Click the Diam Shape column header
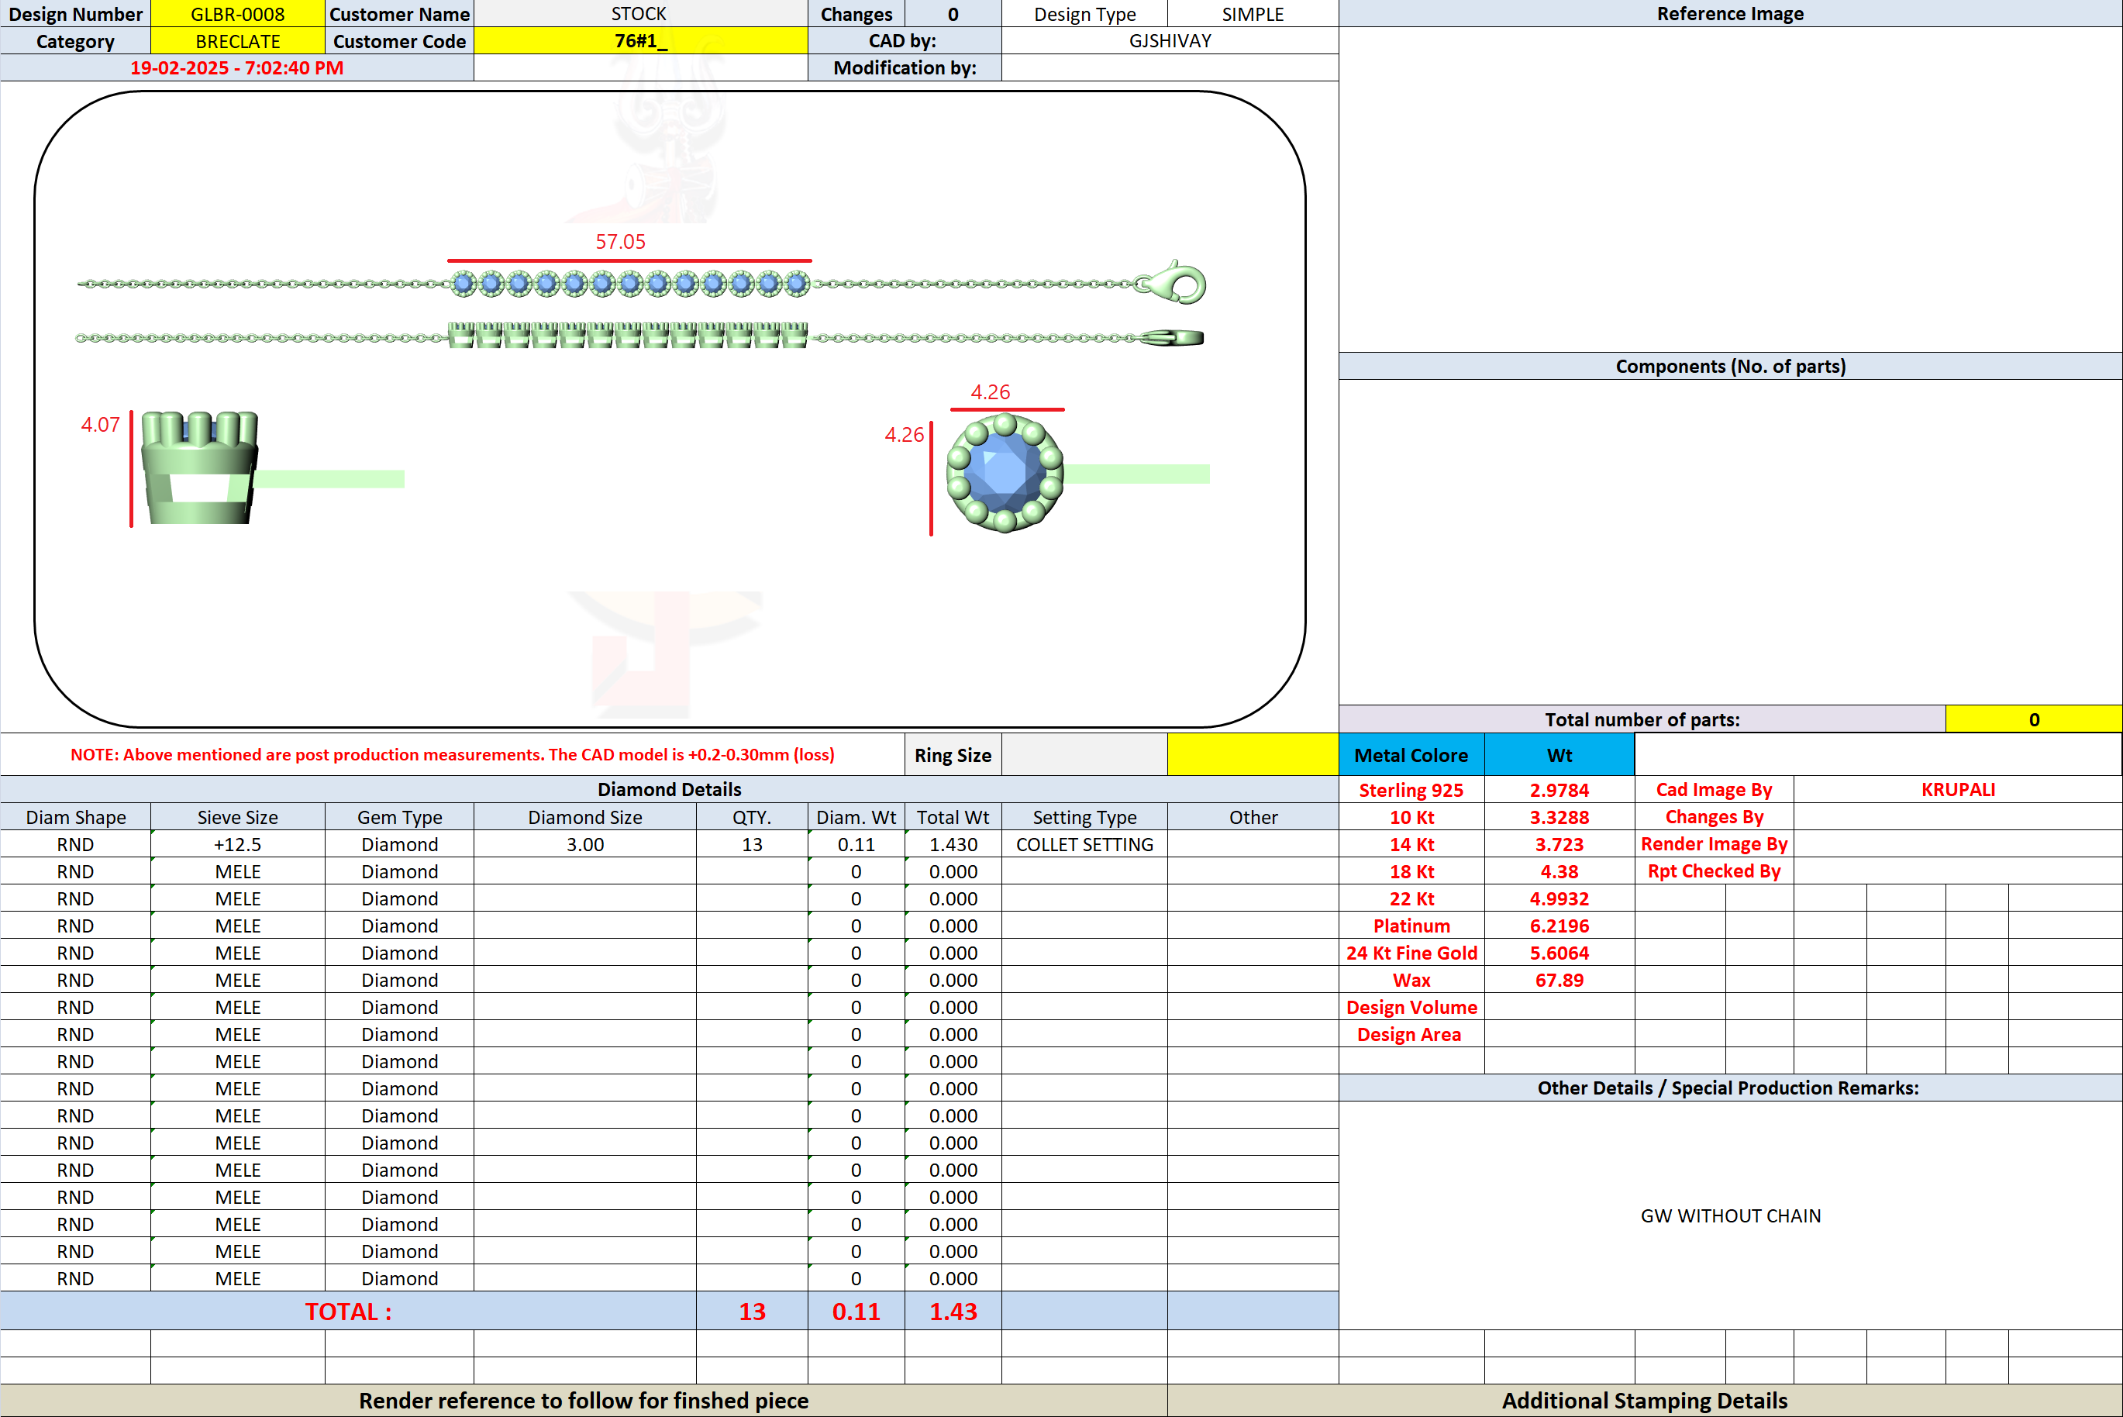The height and width of the screenshot is (1417, 2123). [x=76, y=817]
